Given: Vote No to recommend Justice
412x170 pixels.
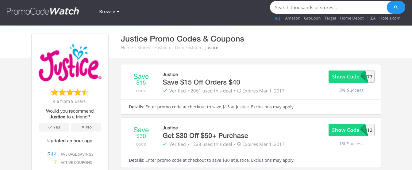Looking at the screenshot, I should [86, 127].
